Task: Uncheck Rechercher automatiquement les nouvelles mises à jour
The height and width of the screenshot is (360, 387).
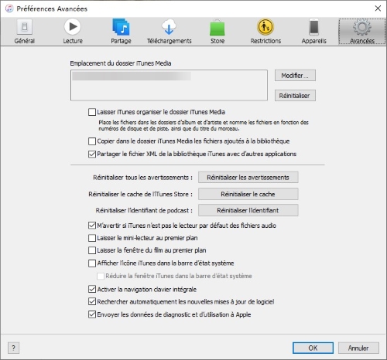Action: coord(92,301)
